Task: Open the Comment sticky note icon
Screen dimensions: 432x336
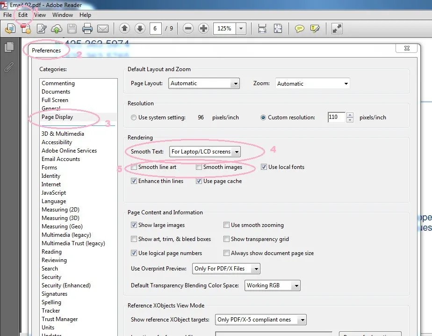Action: (x=299, y=28)
